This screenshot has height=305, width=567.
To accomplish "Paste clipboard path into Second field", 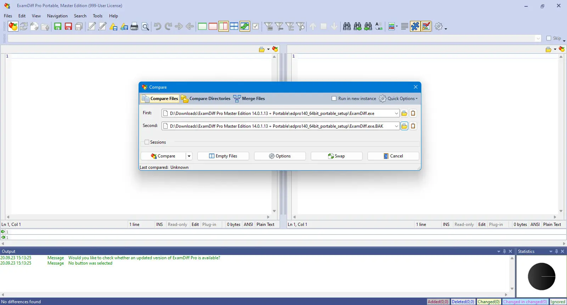I will (413, 126).
